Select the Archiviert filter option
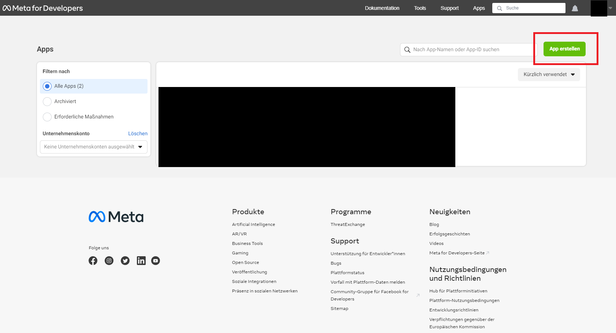The height and width of the screenshot is (333, 616). click(47, 102)
